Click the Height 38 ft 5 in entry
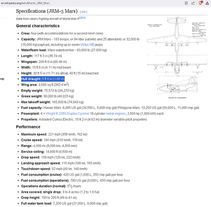Image resolution: width=211 pixels, height=207 pixels. tap(60, 73)
